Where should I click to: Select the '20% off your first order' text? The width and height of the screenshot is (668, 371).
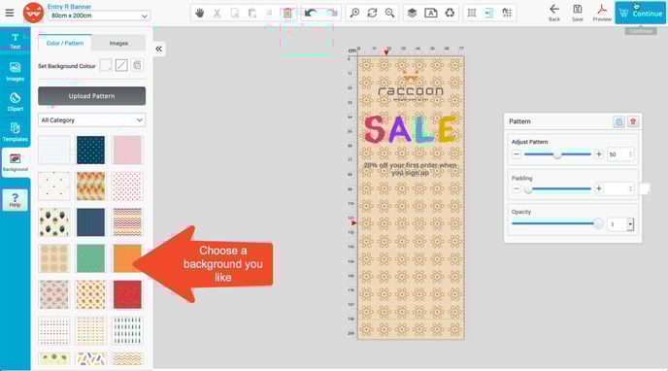(411, 169)
